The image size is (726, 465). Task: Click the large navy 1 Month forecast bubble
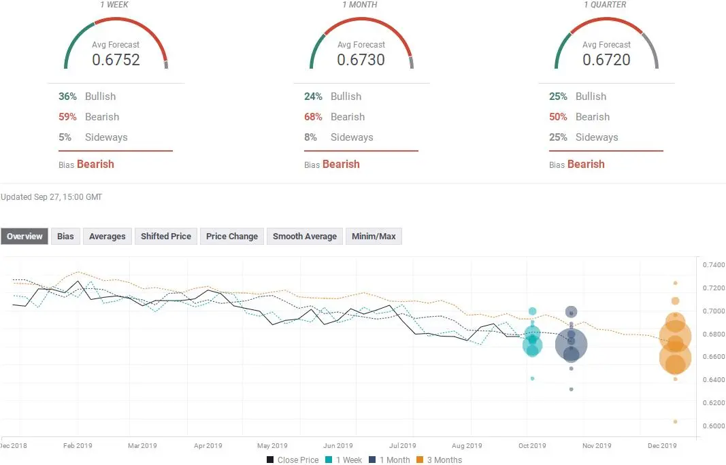572,344
